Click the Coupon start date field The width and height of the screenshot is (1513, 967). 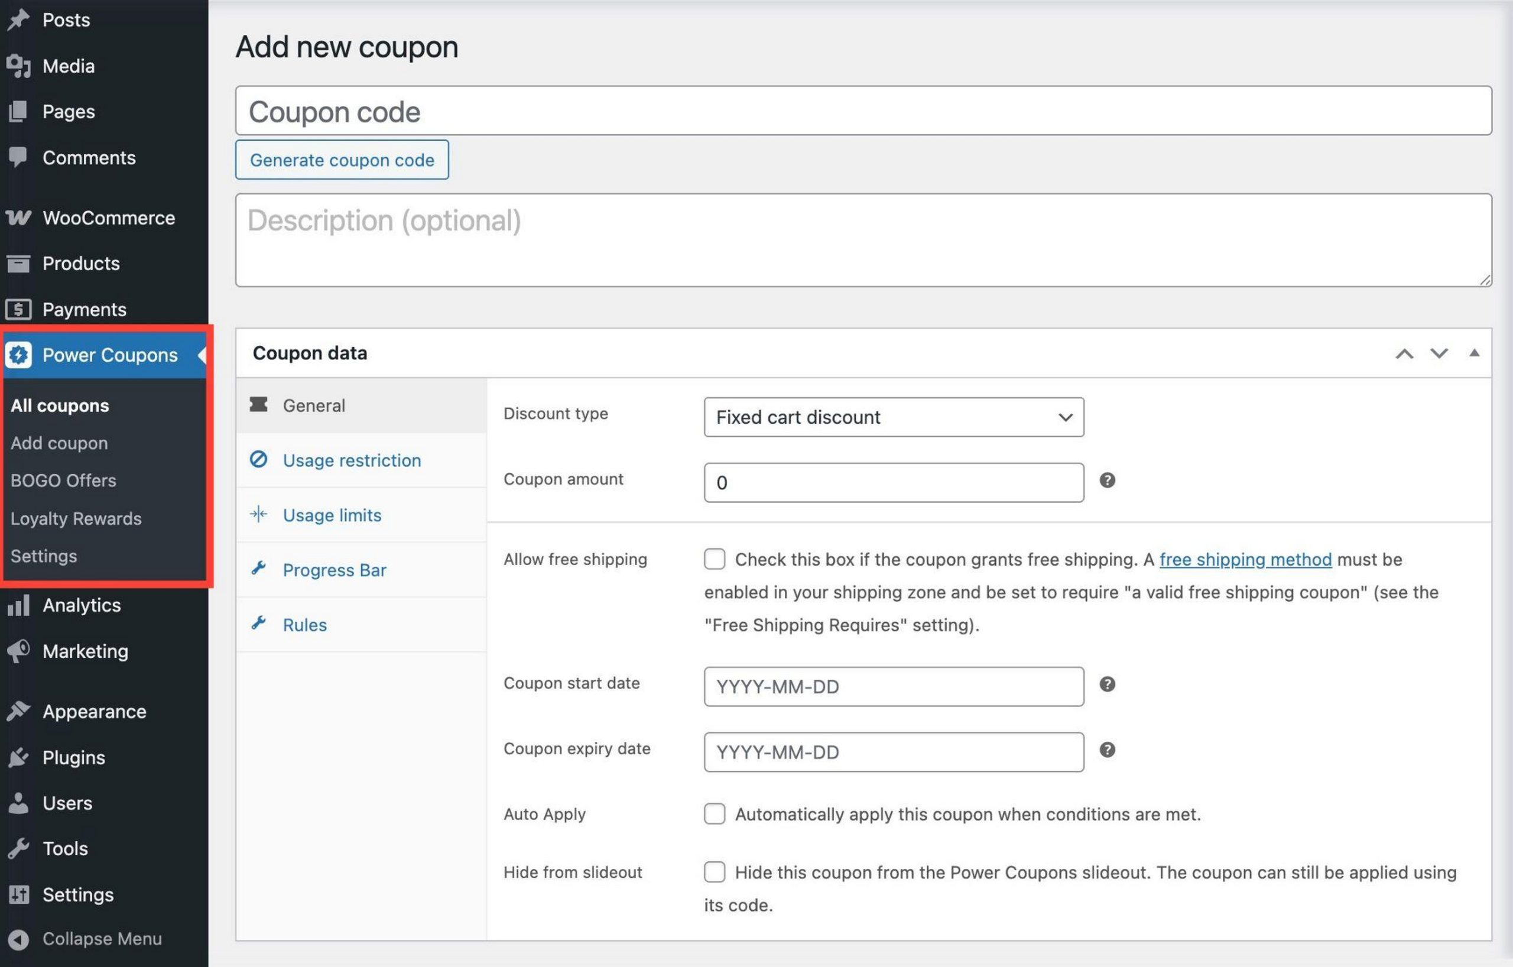pyautogui.click(x=894, y=687)
